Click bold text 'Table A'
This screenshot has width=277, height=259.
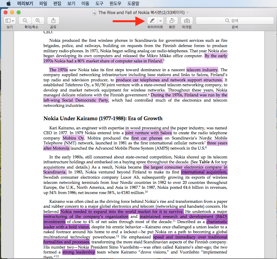click(206, 162)
